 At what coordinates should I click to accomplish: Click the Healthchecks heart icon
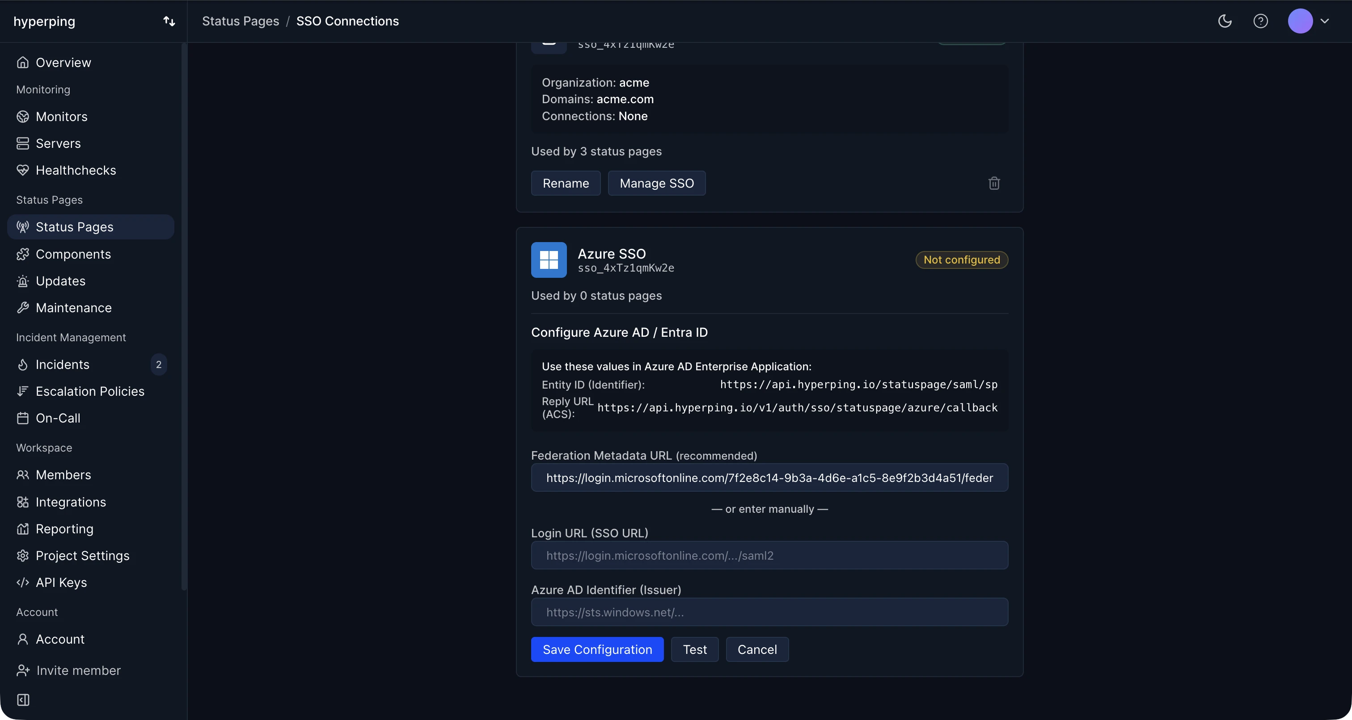[x=22, y=170]
